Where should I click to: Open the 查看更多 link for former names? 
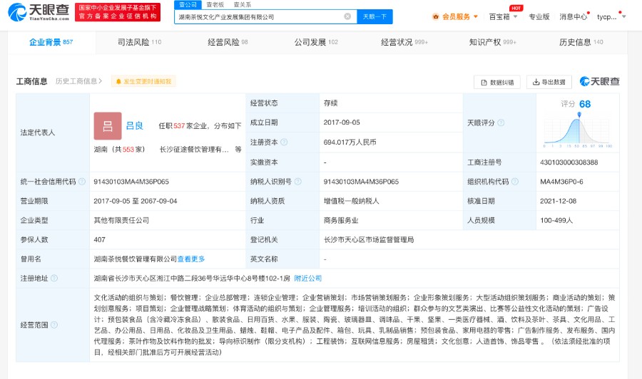click(x=190, y=259)
